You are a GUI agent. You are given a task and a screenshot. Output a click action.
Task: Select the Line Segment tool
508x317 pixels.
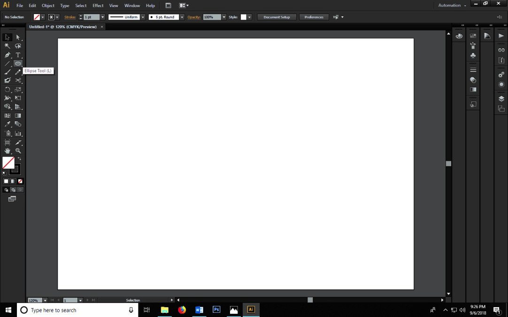click(7, 63)
